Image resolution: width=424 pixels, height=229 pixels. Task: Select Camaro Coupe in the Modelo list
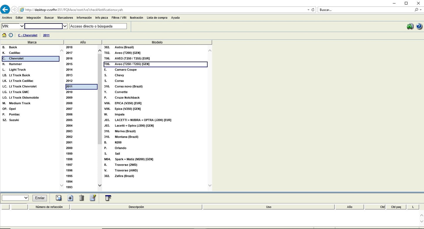click(126, 70)
